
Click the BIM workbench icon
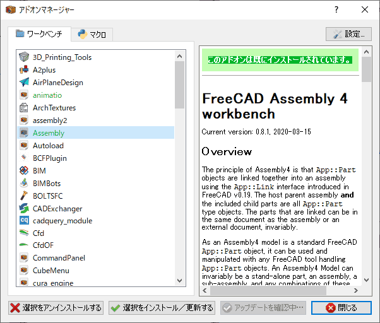point(24,170)
